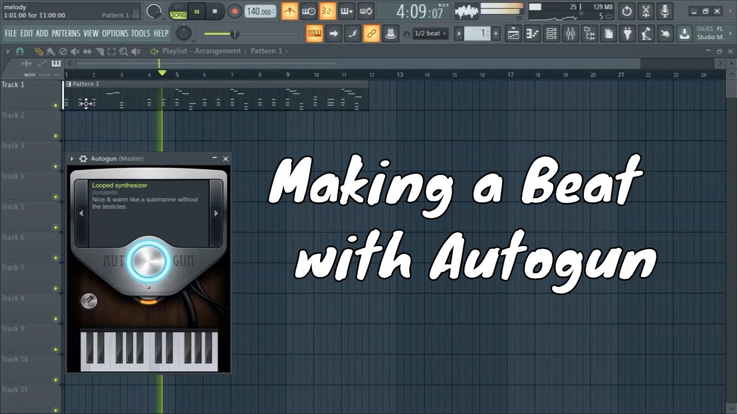This screenshot has width=737, height=414.
Task: Open the TOOLS menu
Action: [140, 33]
